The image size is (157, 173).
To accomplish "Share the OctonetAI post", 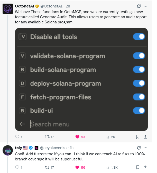I will 145,137.
